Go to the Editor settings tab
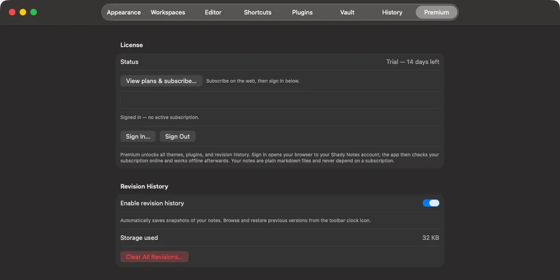Viewport: 560px width, 280px height. 213,12
